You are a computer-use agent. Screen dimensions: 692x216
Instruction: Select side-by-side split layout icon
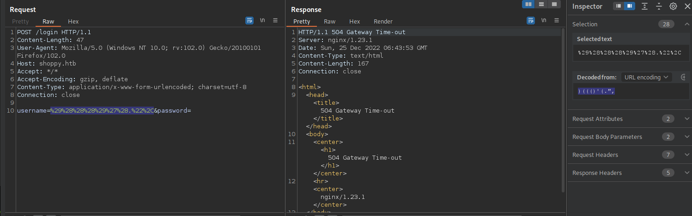coord(528,4)
